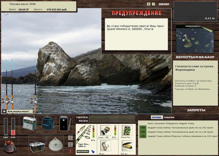Viewport: 219px width, 156px height.
Task: Click the 'Получено опыта: 35350' text
Action: (x=22, y=4)
